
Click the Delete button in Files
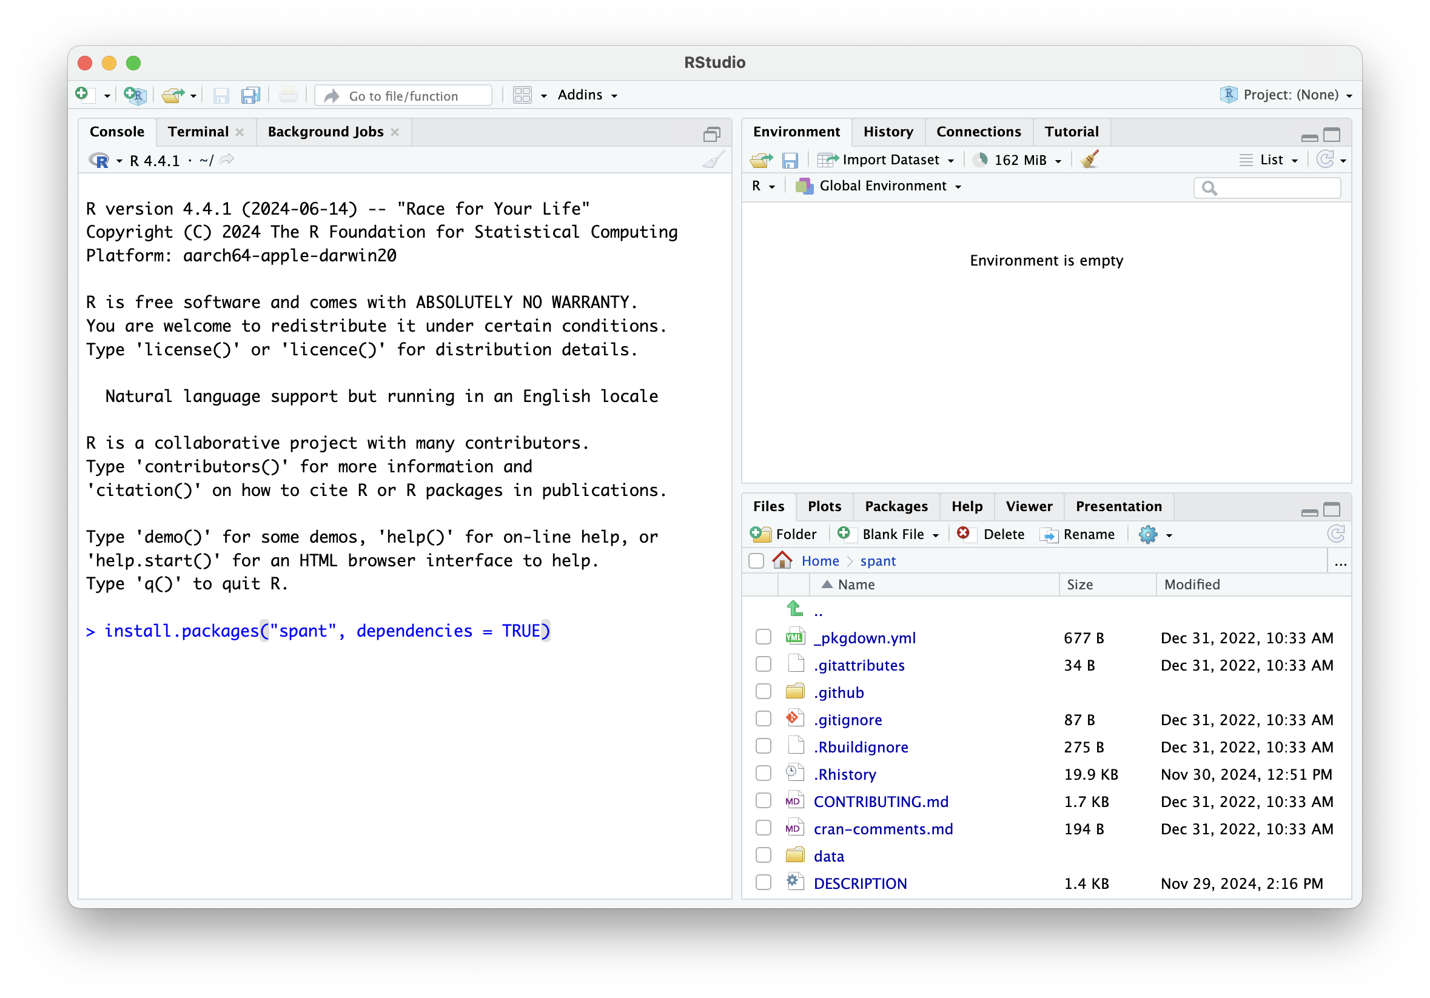click(990, 534)
